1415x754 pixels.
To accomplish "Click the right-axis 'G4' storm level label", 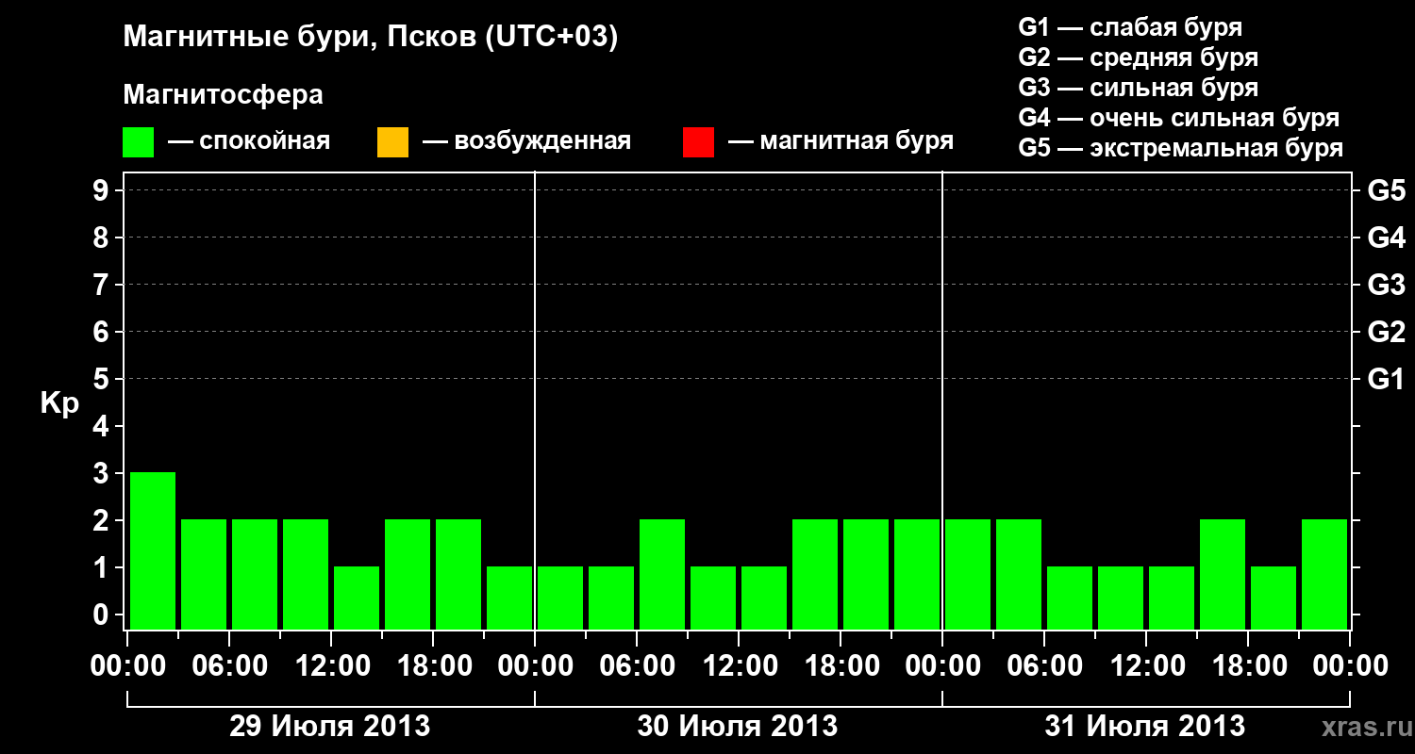I will click(1387, 238).
